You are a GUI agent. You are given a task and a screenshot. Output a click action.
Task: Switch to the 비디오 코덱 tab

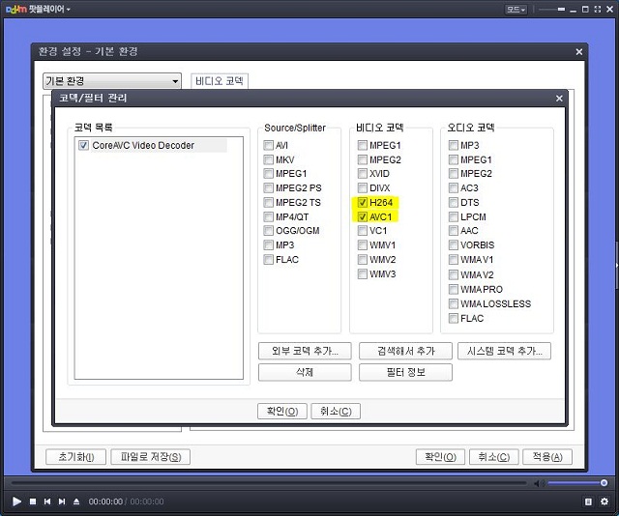[x=220, y=81]
